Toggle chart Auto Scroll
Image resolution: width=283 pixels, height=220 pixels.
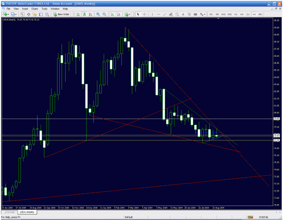coord(112,14)
